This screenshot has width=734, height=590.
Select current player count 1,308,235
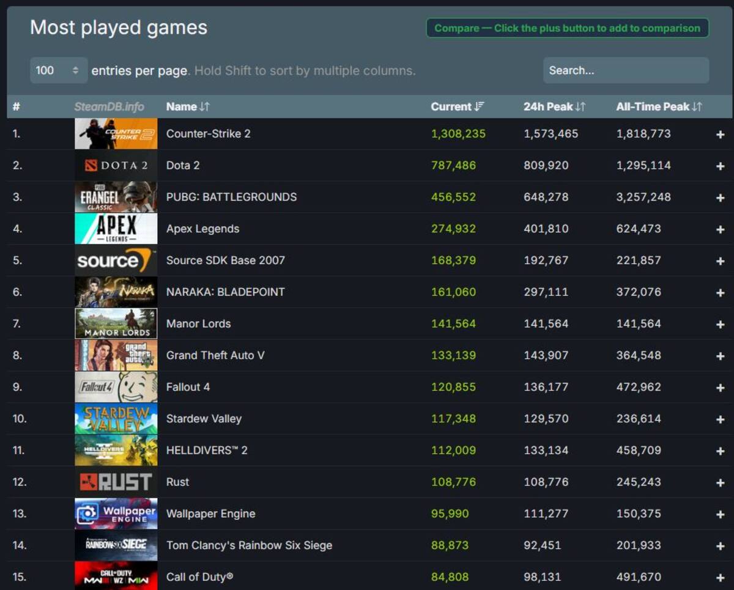coord(458,134)
